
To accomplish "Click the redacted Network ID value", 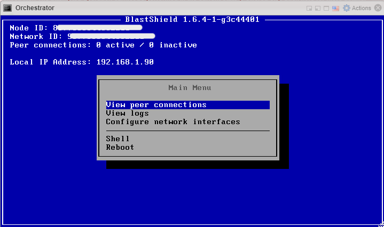I will [112, 36].
